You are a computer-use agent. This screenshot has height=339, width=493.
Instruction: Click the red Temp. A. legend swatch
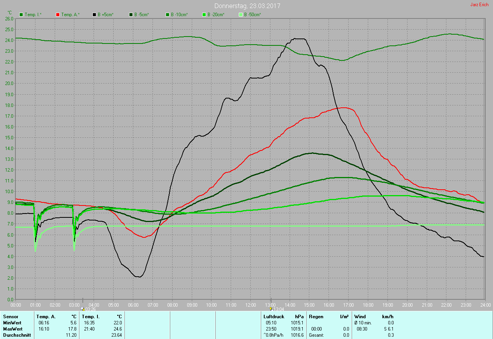pos(58,15)
